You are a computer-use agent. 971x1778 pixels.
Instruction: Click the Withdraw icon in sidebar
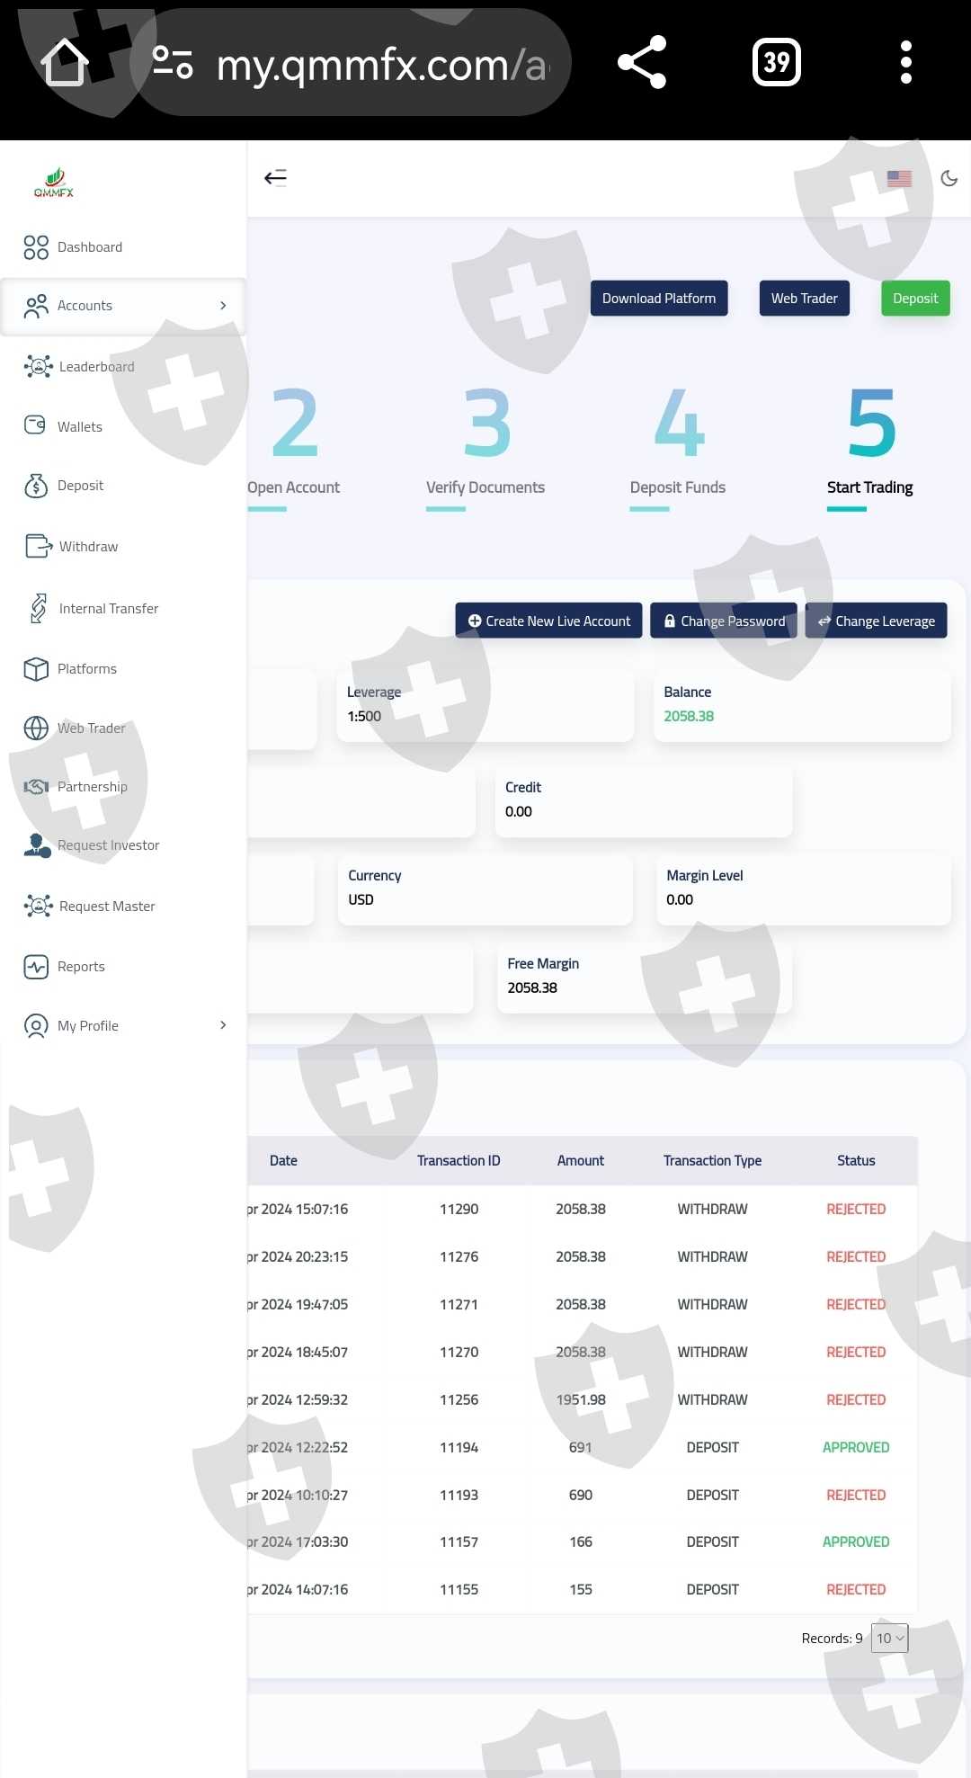tap(39, 546)
